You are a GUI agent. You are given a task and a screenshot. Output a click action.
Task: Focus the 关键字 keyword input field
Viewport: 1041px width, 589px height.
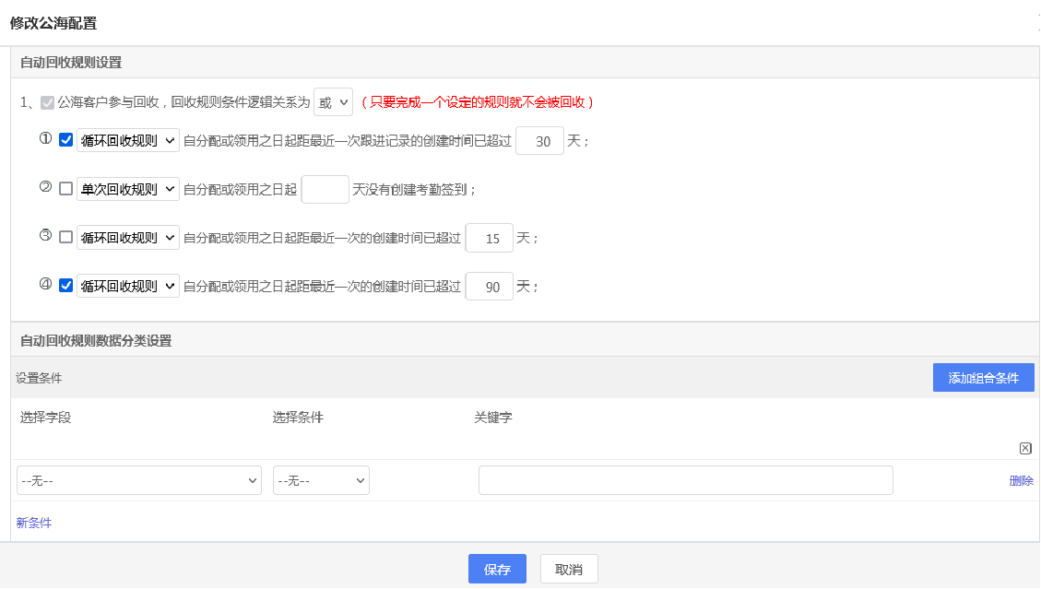click(685, 480)
